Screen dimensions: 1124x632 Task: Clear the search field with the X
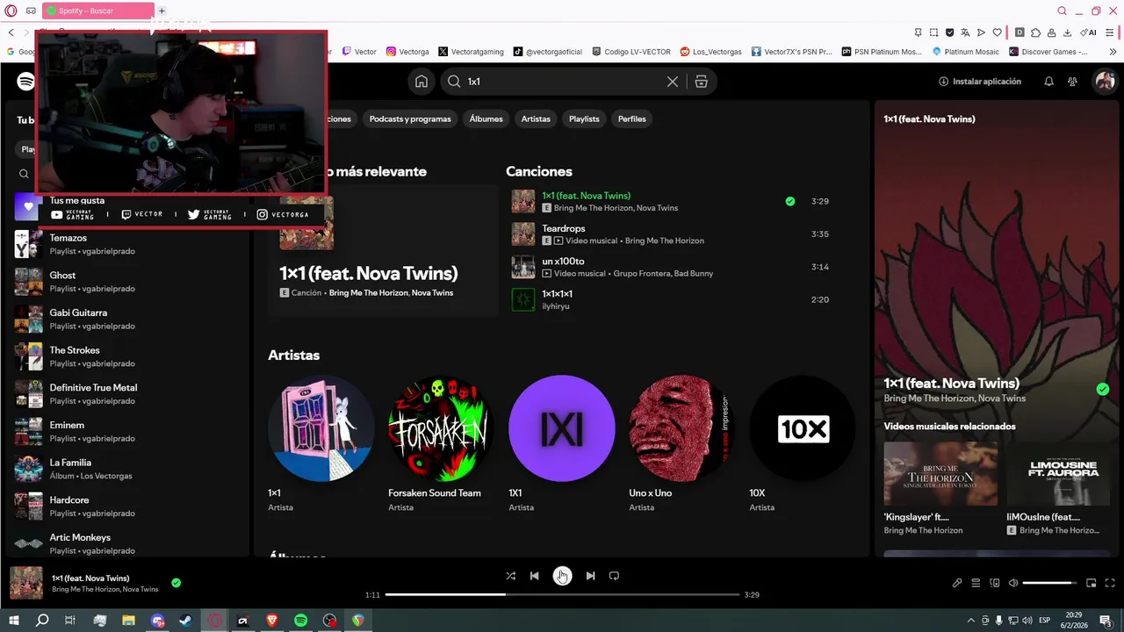(673, 82)
